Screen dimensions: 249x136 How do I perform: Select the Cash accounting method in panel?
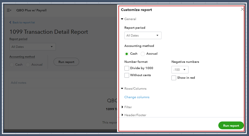pos(127,54)
